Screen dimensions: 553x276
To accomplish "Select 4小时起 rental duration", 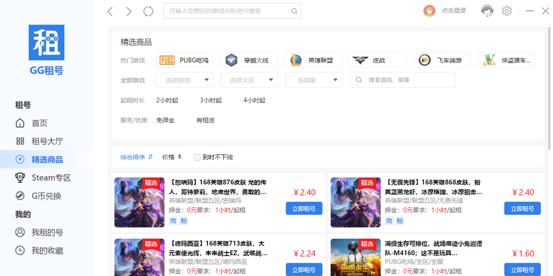I will pyautogui.click(x=254, y=100).
